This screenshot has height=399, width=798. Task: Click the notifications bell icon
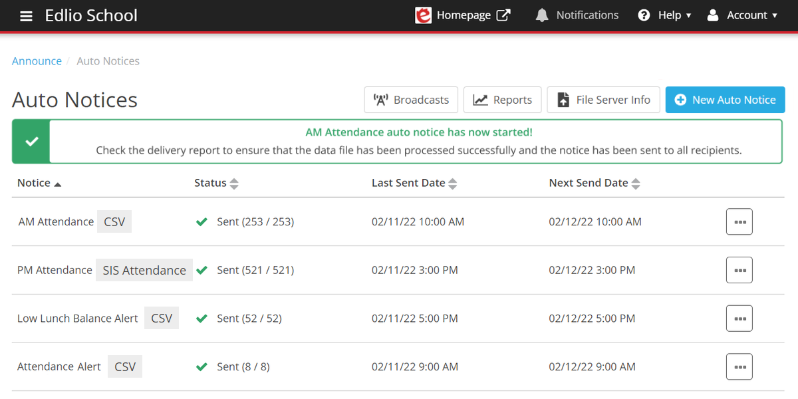point(542,15)
